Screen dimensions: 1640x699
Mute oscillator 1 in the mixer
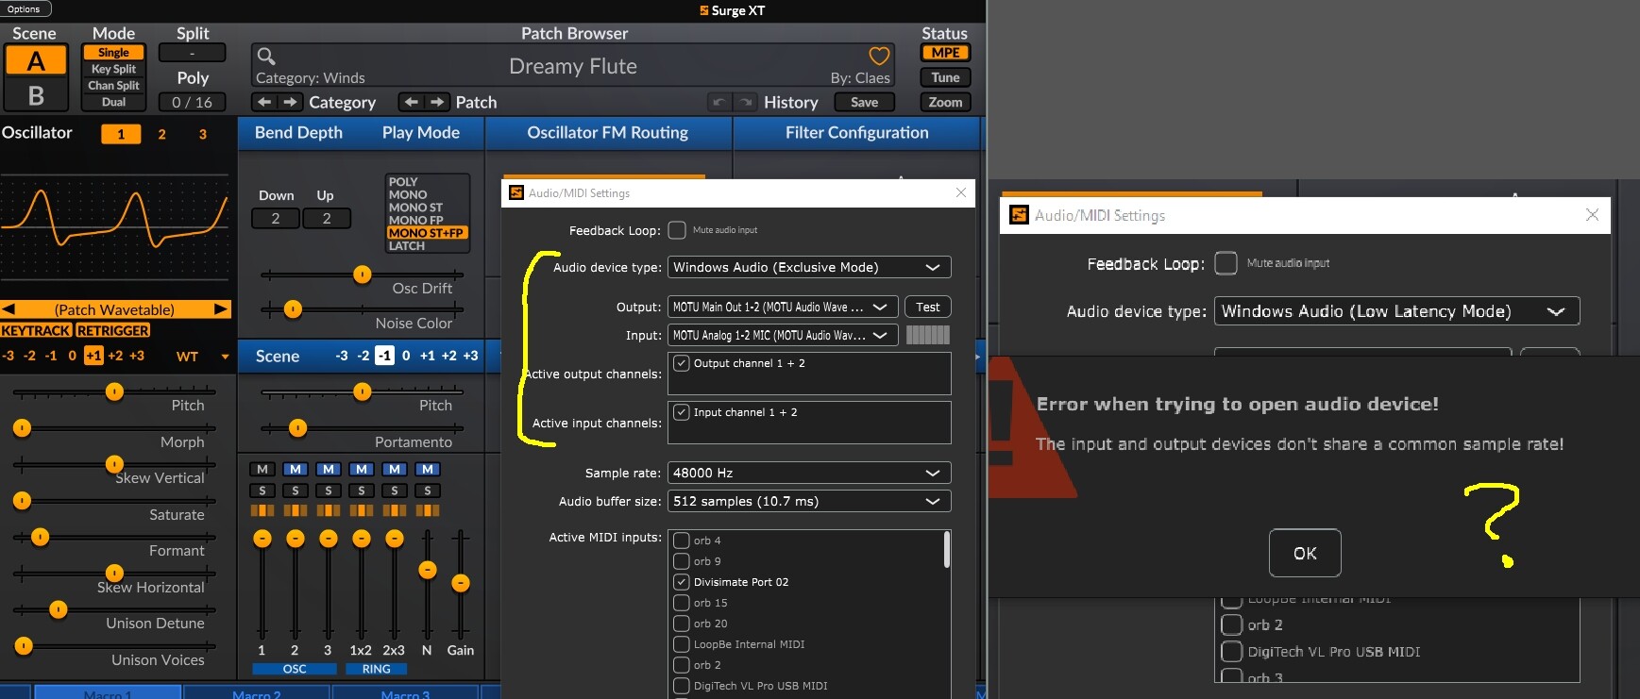262,469
